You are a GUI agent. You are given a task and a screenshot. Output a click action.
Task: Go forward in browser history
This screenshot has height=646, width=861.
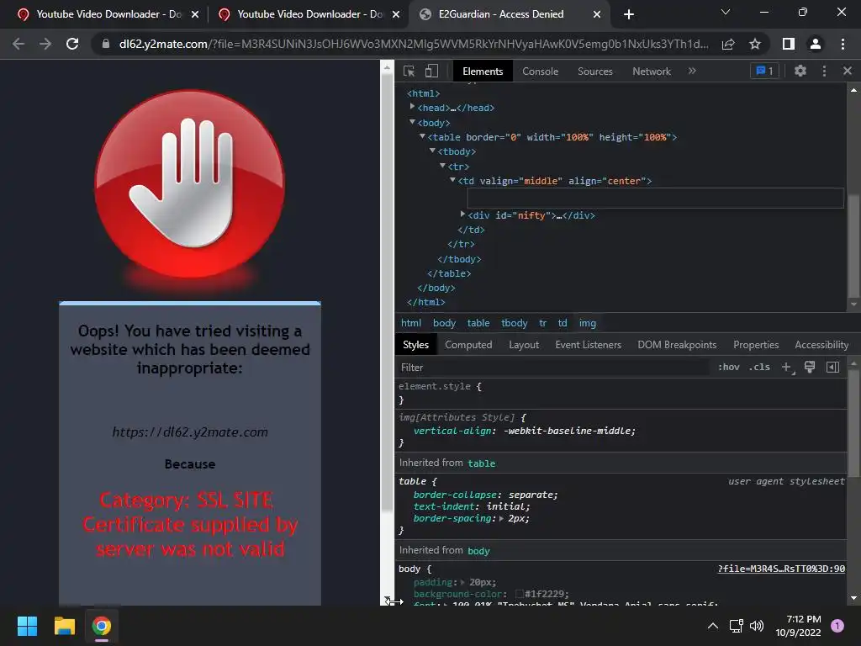(45, 44)
